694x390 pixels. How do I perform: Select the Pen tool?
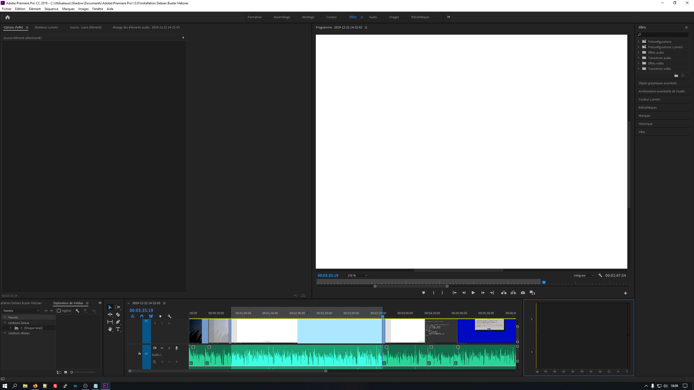click(x=118, y=322)
